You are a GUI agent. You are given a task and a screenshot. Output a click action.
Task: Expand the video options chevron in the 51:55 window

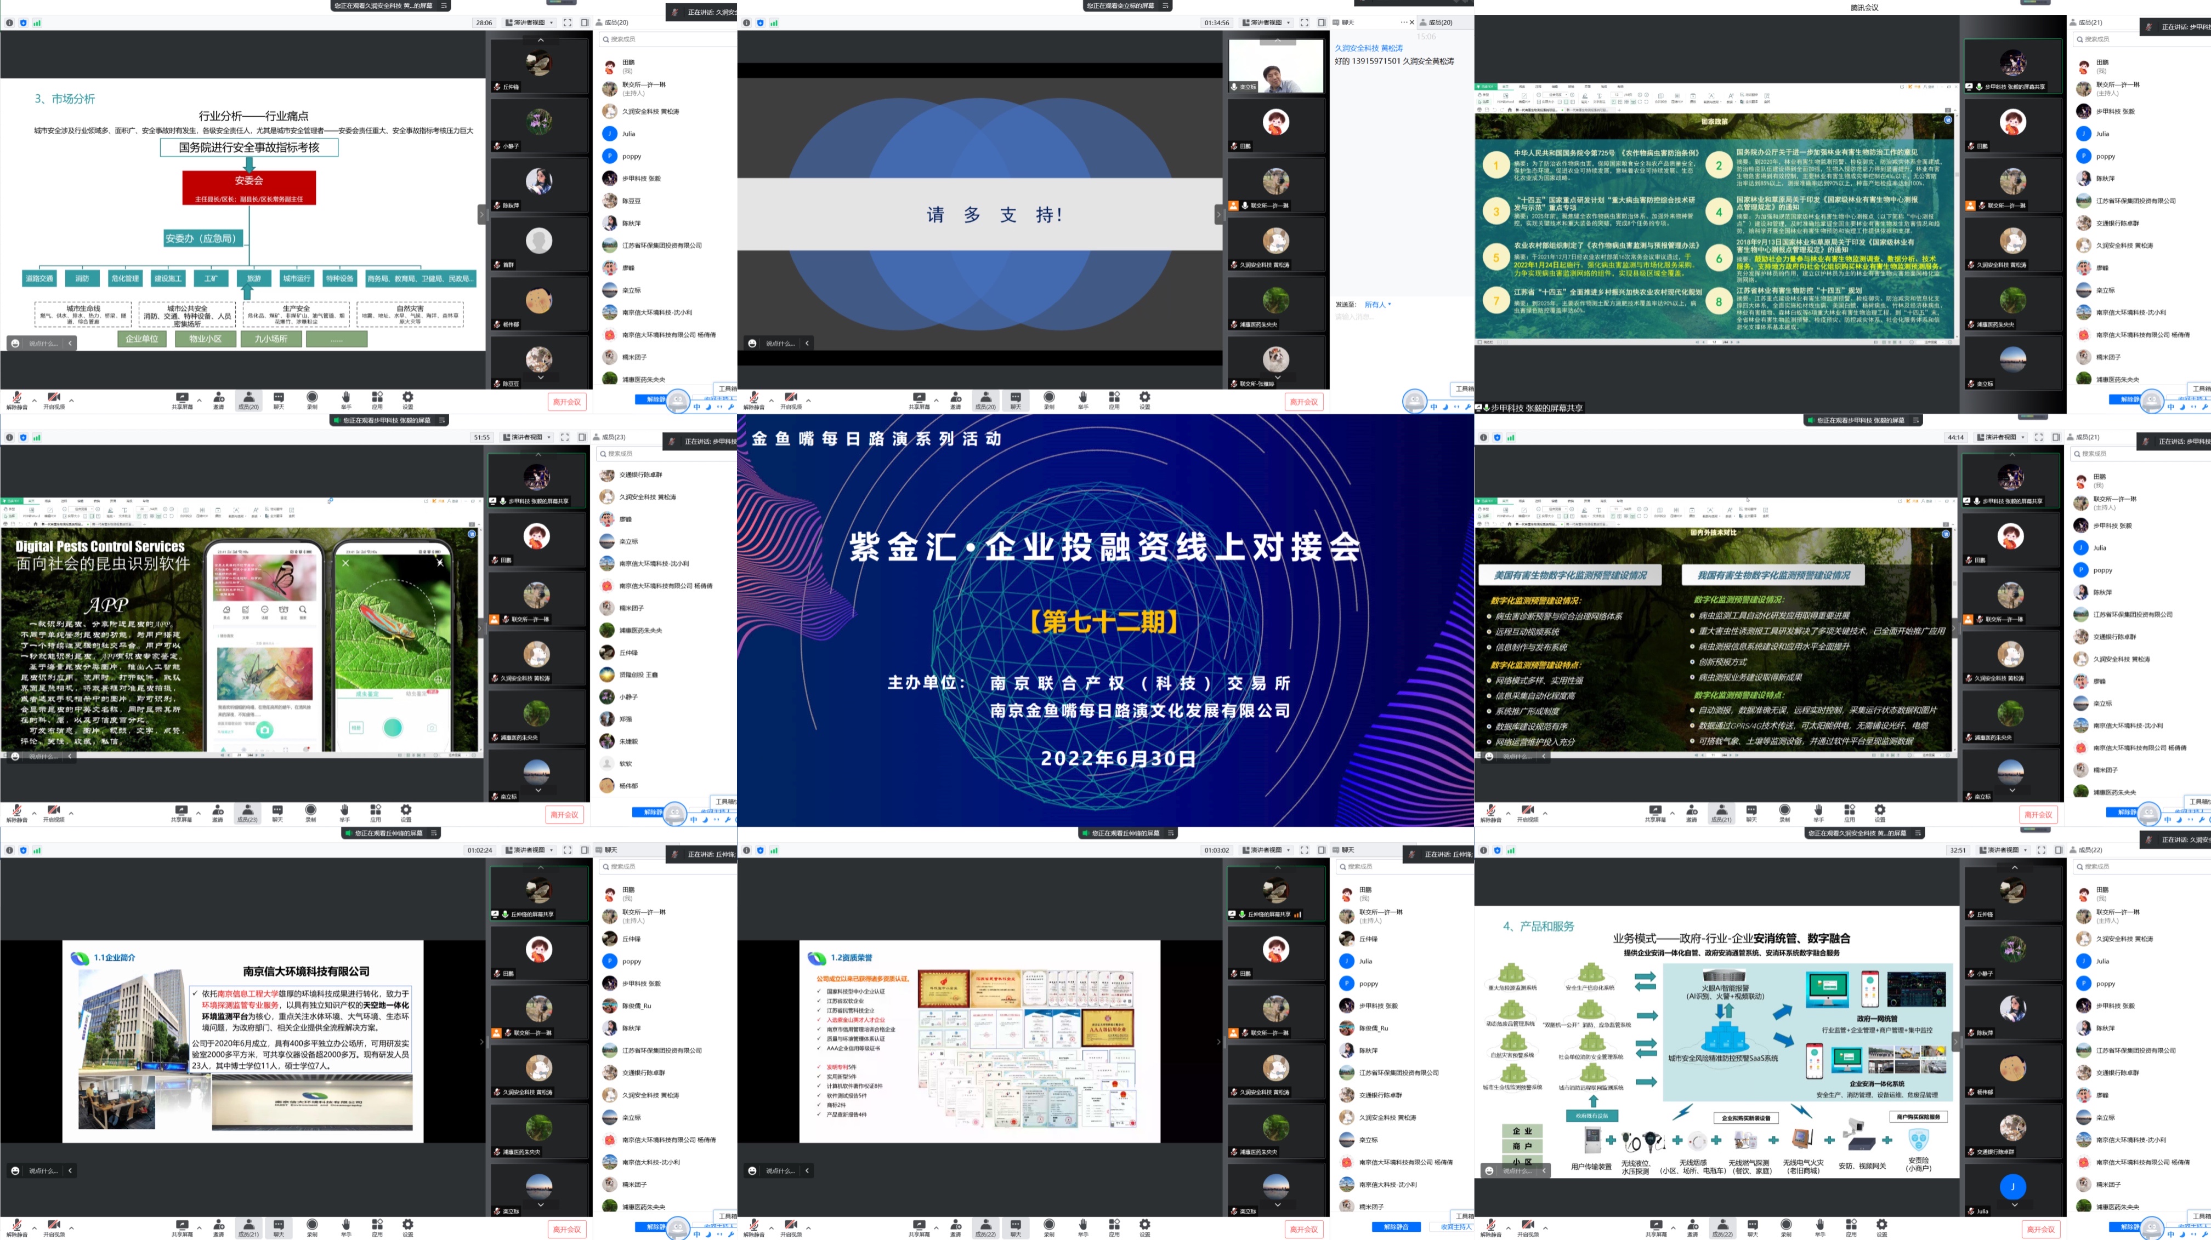pos(71,812)
